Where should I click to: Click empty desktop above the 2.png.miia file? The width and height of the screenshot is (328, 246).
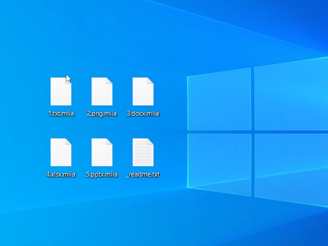point(102,49)
